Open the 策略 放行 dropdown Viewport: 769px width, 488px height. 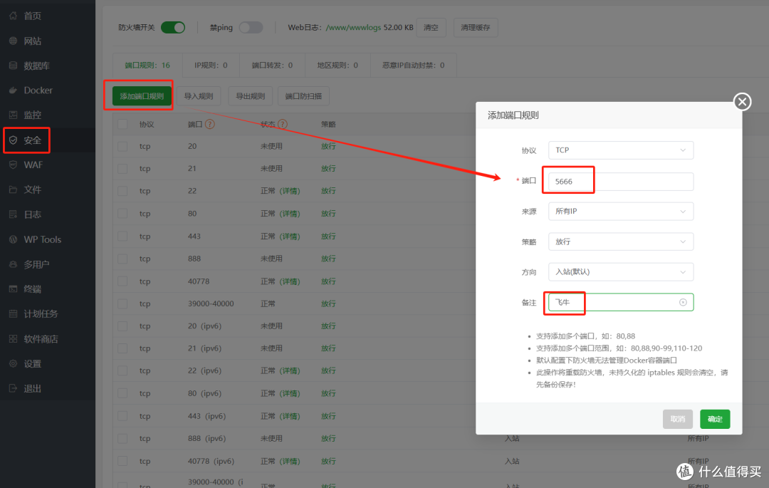click(x=620, y=242)
